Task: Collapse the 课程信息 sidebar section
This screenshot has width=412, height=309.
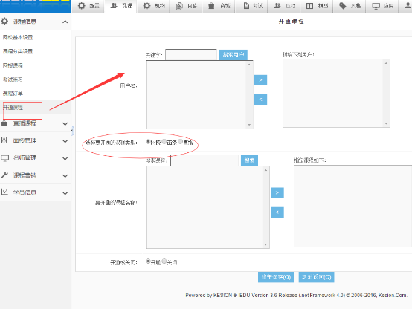Action: point(65,22)
